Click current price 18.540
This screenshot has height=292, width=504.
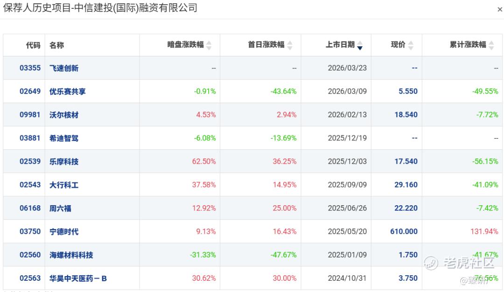(406, 115)
